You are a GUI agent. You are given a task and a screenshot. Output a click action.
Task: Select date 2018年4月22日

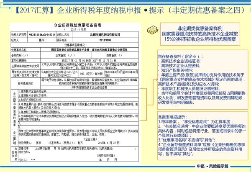109,143
